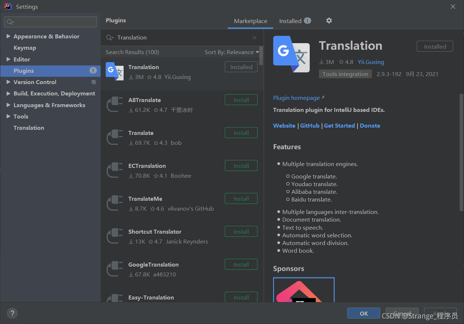Viewport: 464px width, 324px height.
Task: Click the A8Translate plugin icon
Action: point(115,104)
